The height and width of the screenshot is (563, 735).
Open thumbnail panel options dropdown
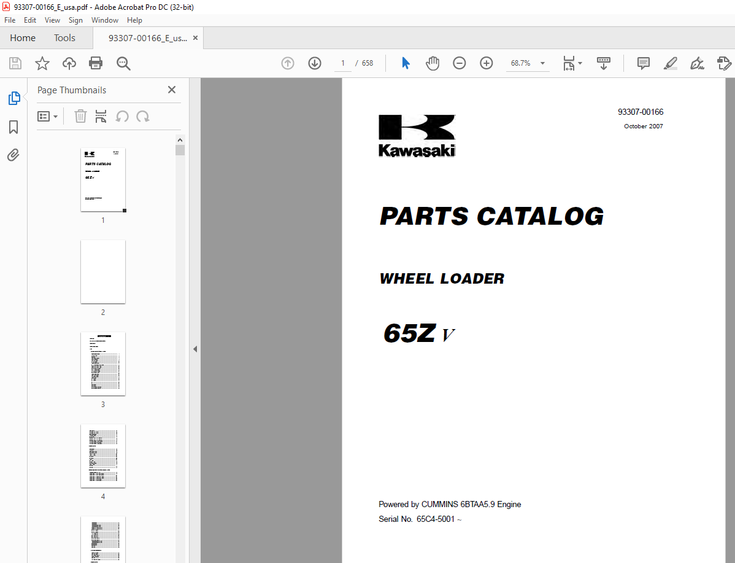pos(47,116)
